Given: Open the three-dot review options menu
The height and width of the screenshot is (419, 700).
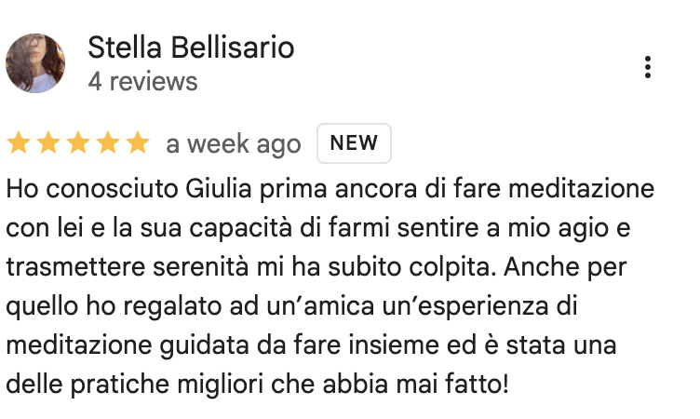Looking at the screenshot, I should tap(647, 67).
